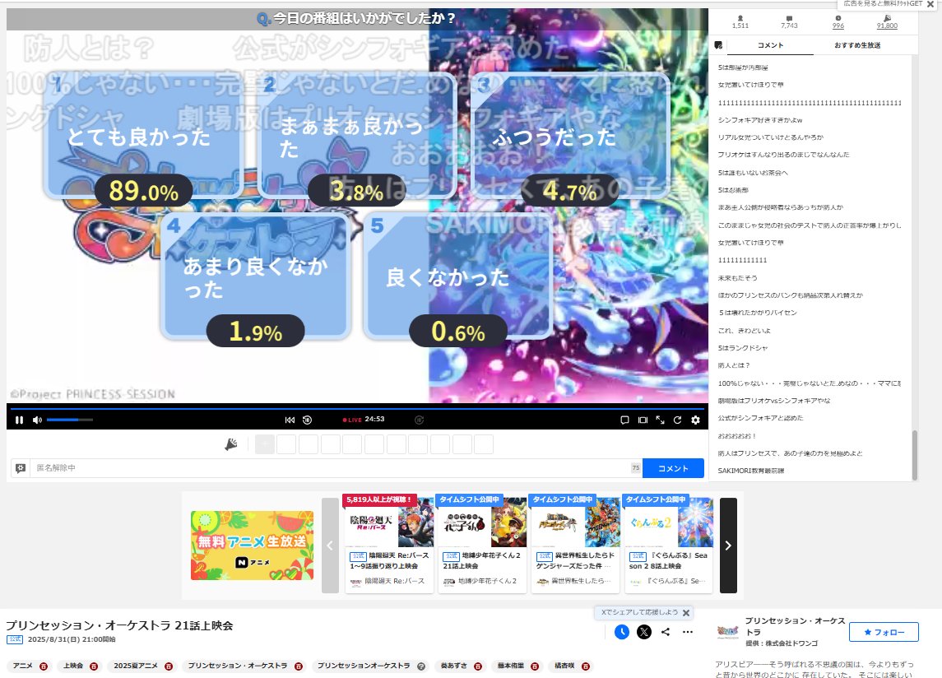Image resolution: width=942 pixels, height=678 pixels.
Task: Pause the live video playback
Action: point(19,420)
